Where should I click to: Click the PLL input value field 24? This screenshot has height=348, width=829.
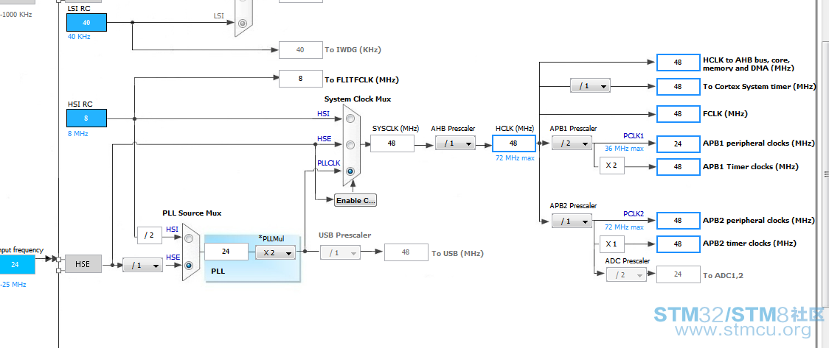point(226,252)
